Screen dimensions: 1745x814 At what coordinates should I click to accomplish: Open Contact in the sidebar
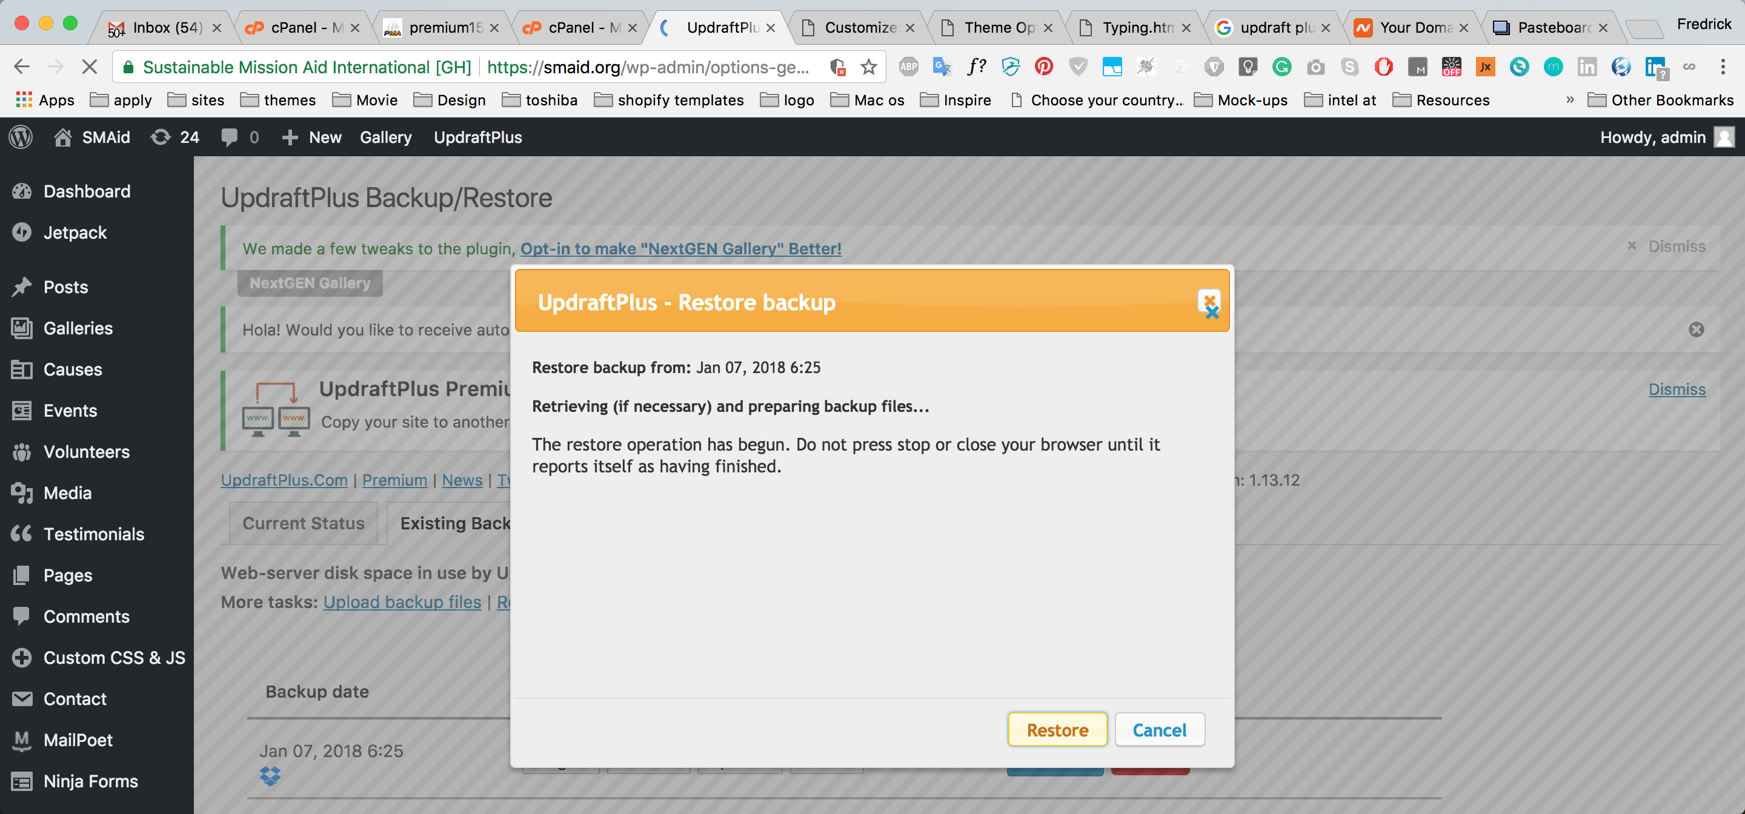click(x=75, y=699)
